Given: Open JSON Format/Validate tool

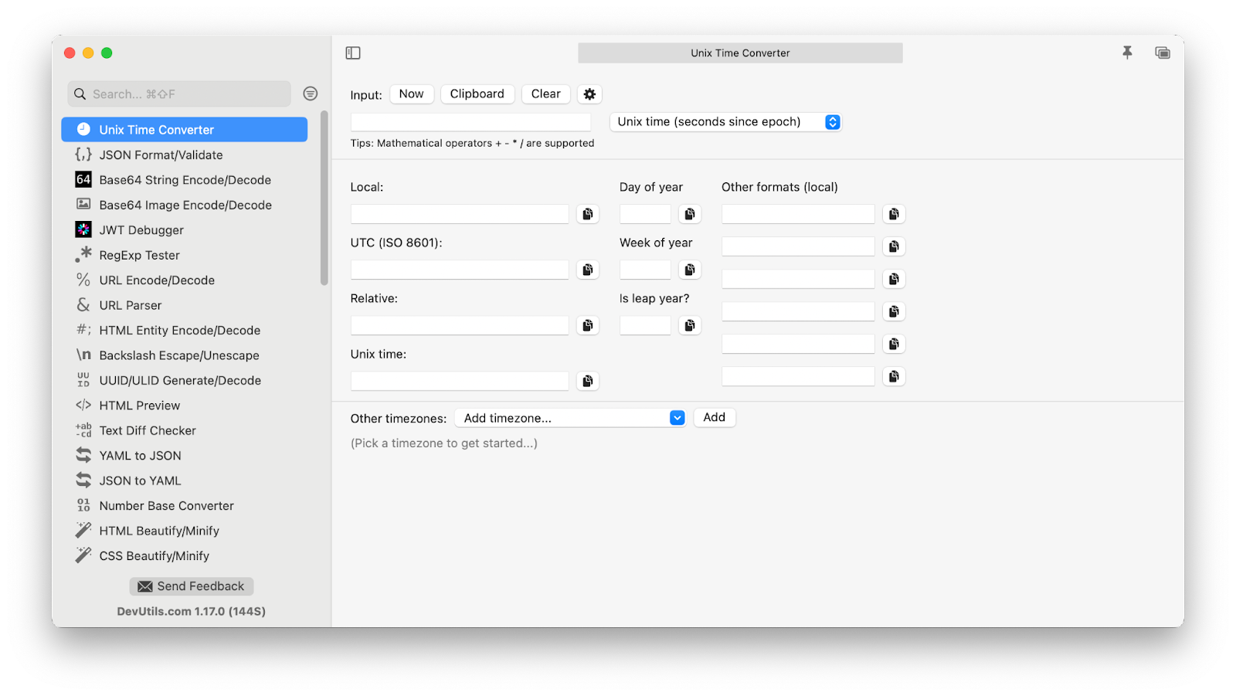Looking at the screenshot, I should tap(161, 155).
